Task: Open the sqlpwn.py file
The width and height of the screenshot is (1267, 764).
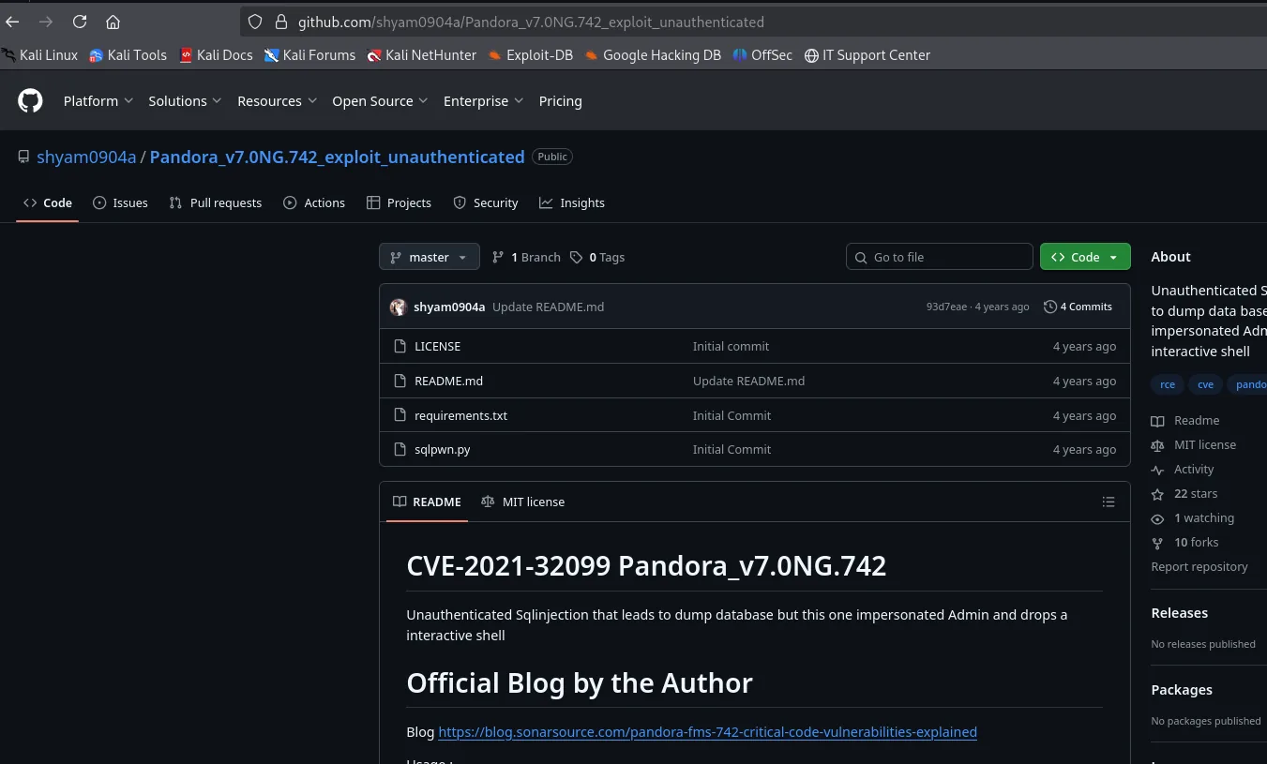Action: coord(443,449)
